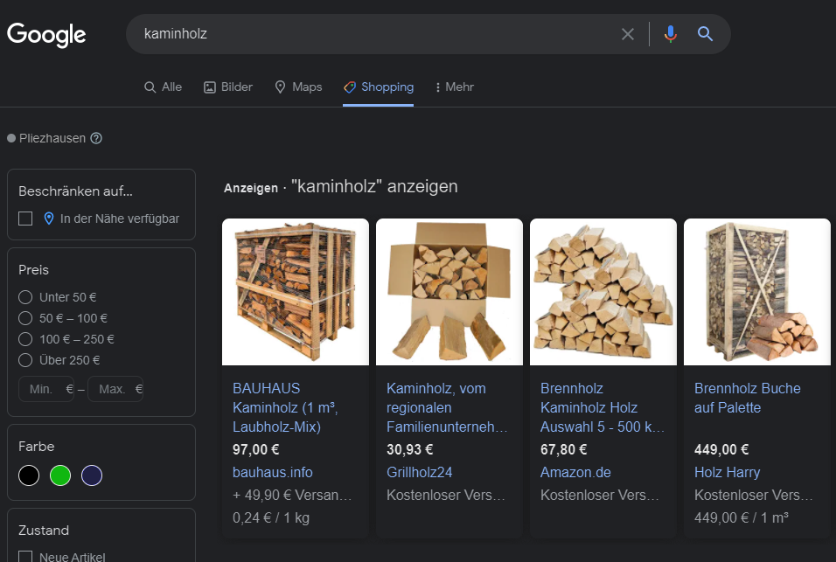Open the Mehr menu

pyautogui.click(x=454, y=87)
